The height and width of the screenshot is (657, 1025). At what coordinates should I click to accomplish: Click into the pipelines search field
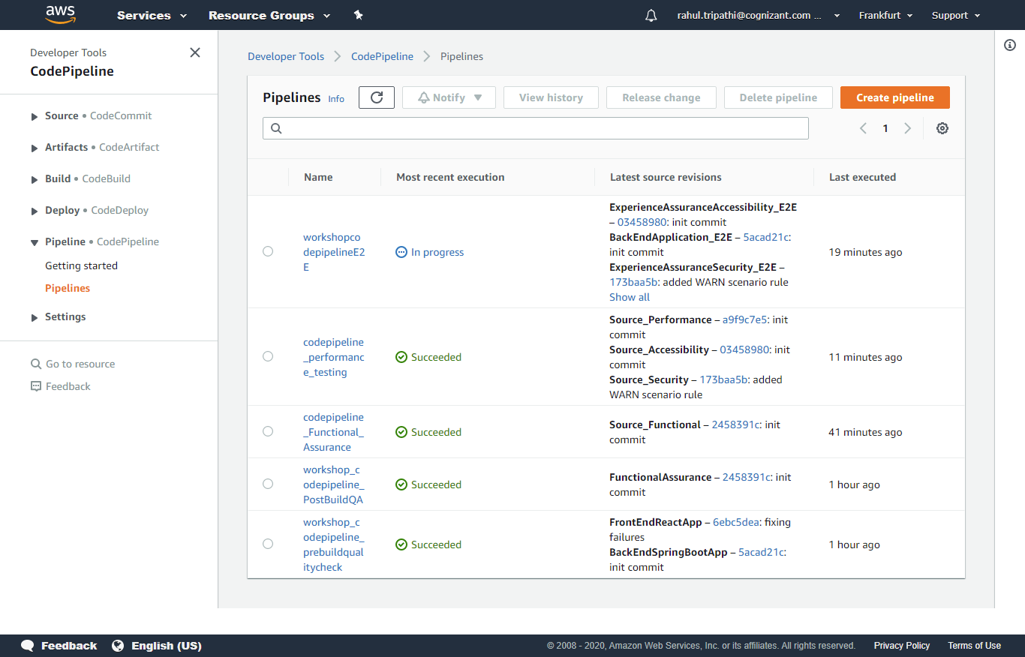[x=536, y=128]
